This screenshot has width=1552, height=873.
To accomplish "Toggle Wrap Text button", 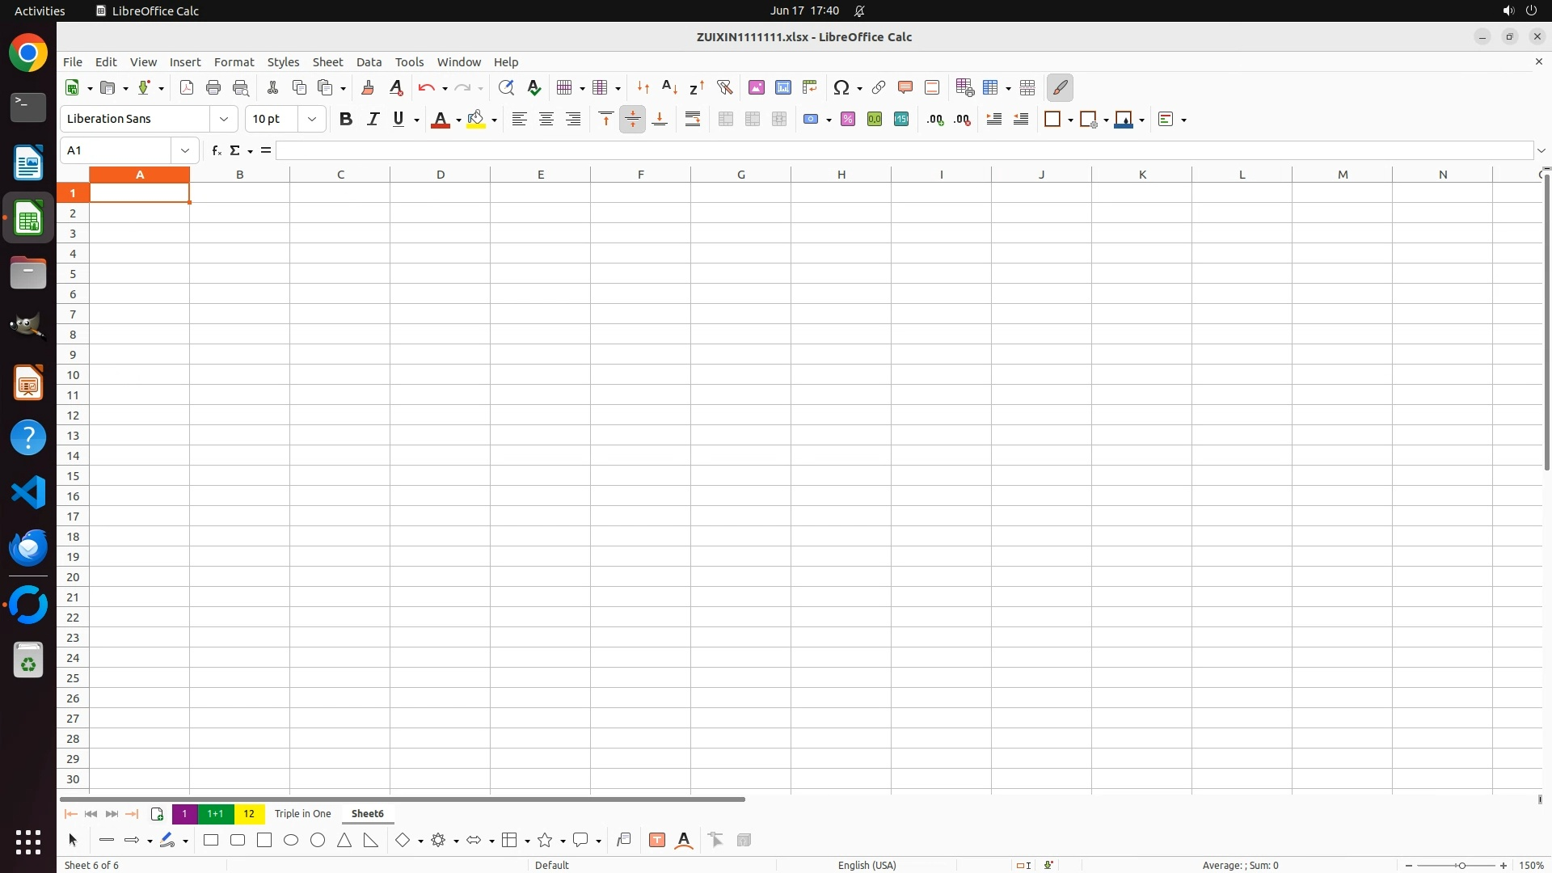I will point(693,119).
